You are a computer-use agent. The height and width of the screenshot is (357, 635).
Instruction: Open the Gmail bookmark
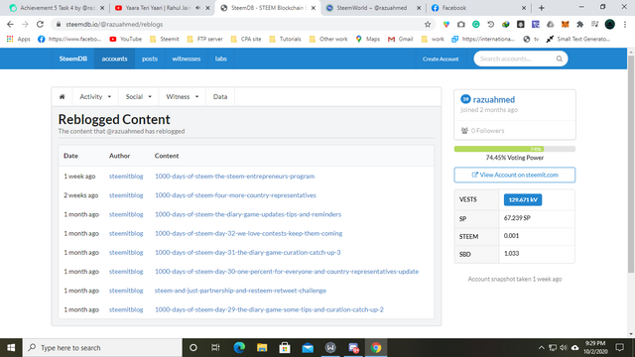pyautogui.click(x=400, y=39)
